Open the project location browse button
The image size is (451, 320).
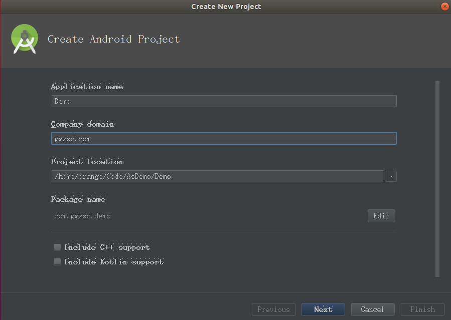tap(391, 176)
